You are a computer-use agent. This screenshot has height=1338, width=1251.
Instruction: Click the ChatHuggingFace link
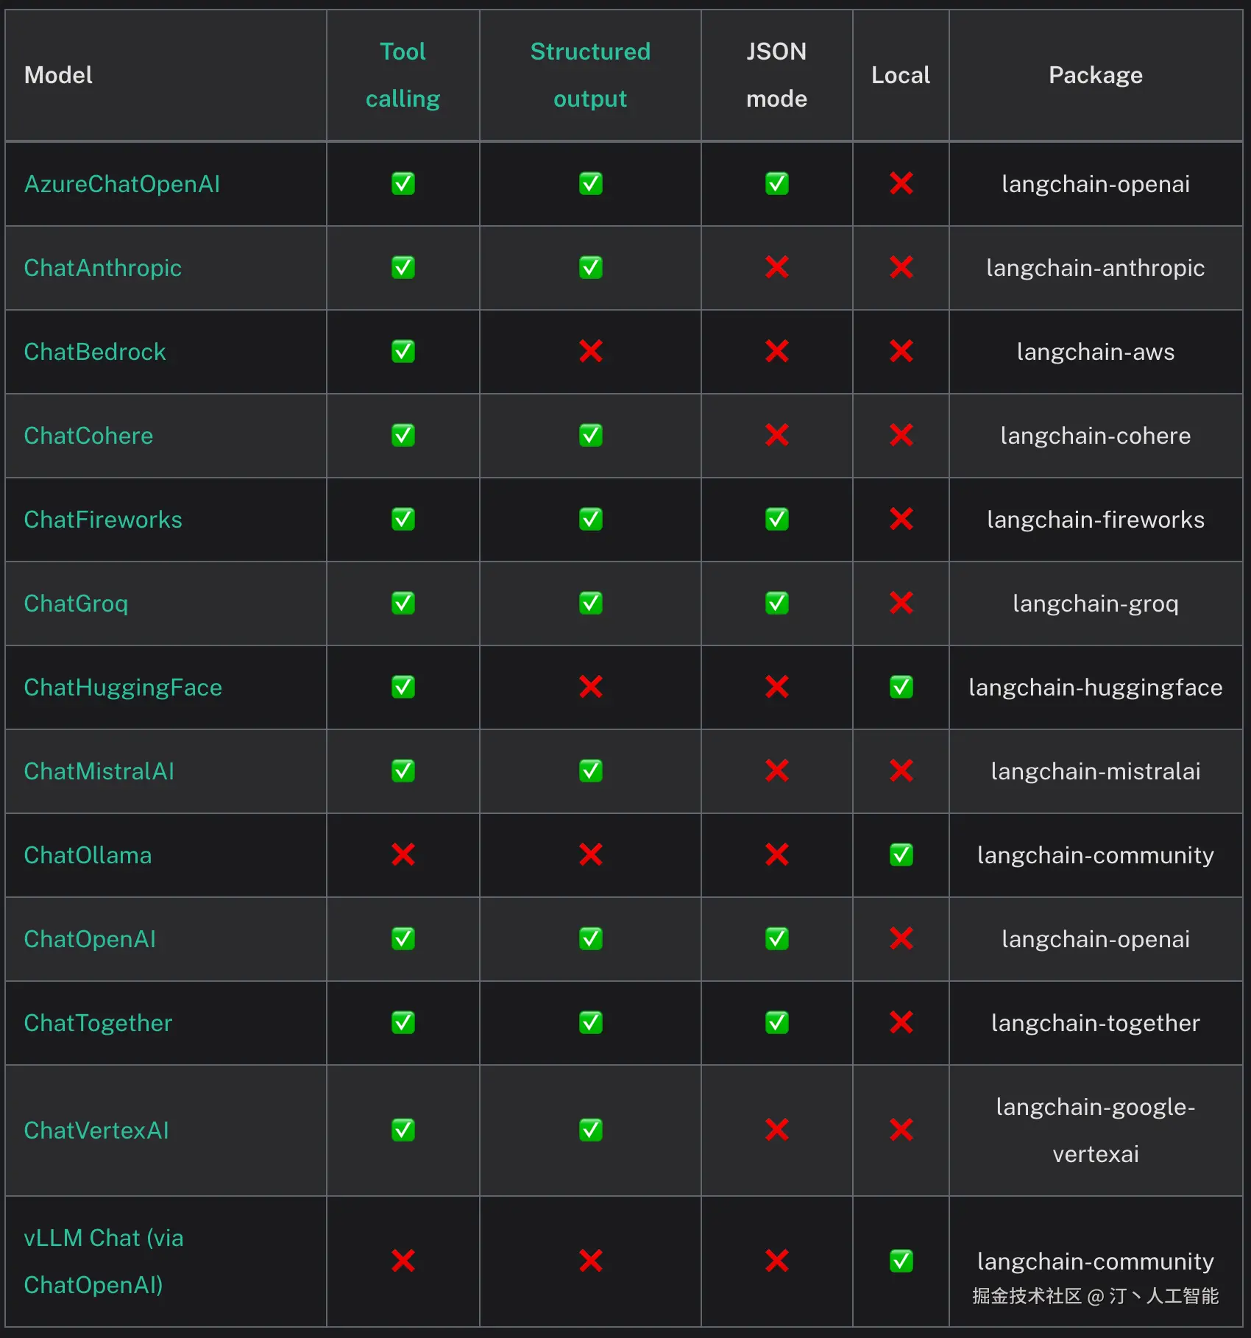pos(123,687)
